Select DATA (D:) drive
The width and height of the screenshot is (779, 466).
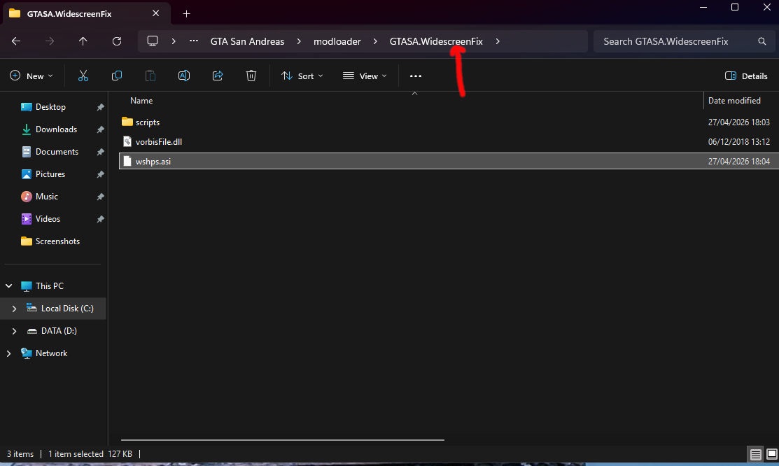click(59, 331)
